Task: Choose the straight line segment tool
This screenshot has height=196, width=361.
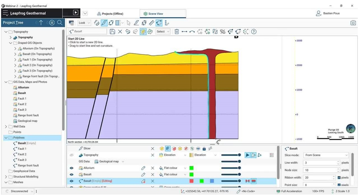Action: coord(184,31)
